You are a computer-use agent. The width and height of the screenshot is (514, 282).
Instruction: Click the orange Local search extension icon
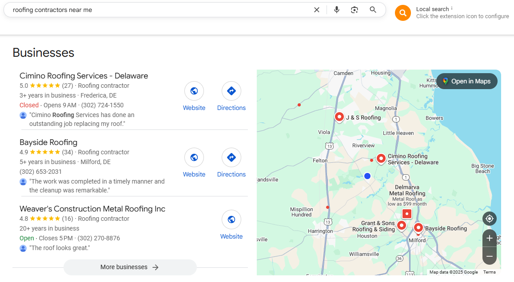coord(402,13)
